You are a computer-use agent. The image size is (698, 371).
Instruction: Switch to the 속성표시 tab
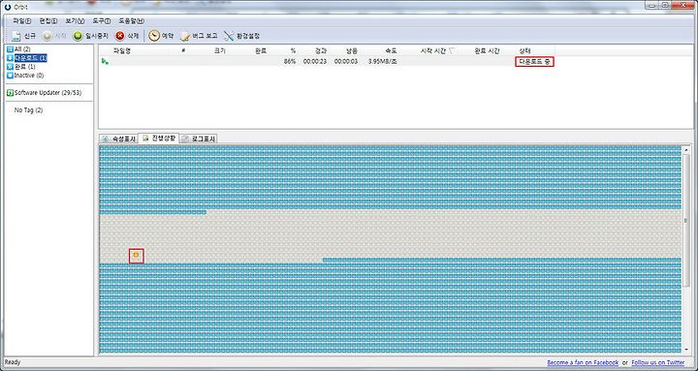(x=119, y=139)
